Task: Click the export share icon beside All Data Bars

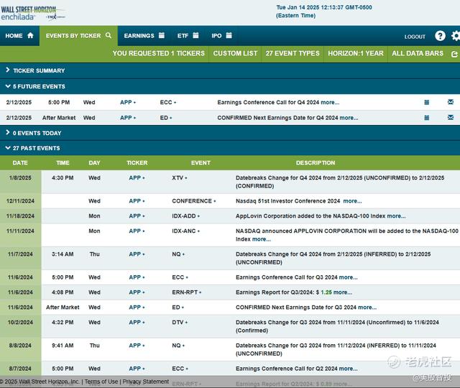Action: click(454, 54)
